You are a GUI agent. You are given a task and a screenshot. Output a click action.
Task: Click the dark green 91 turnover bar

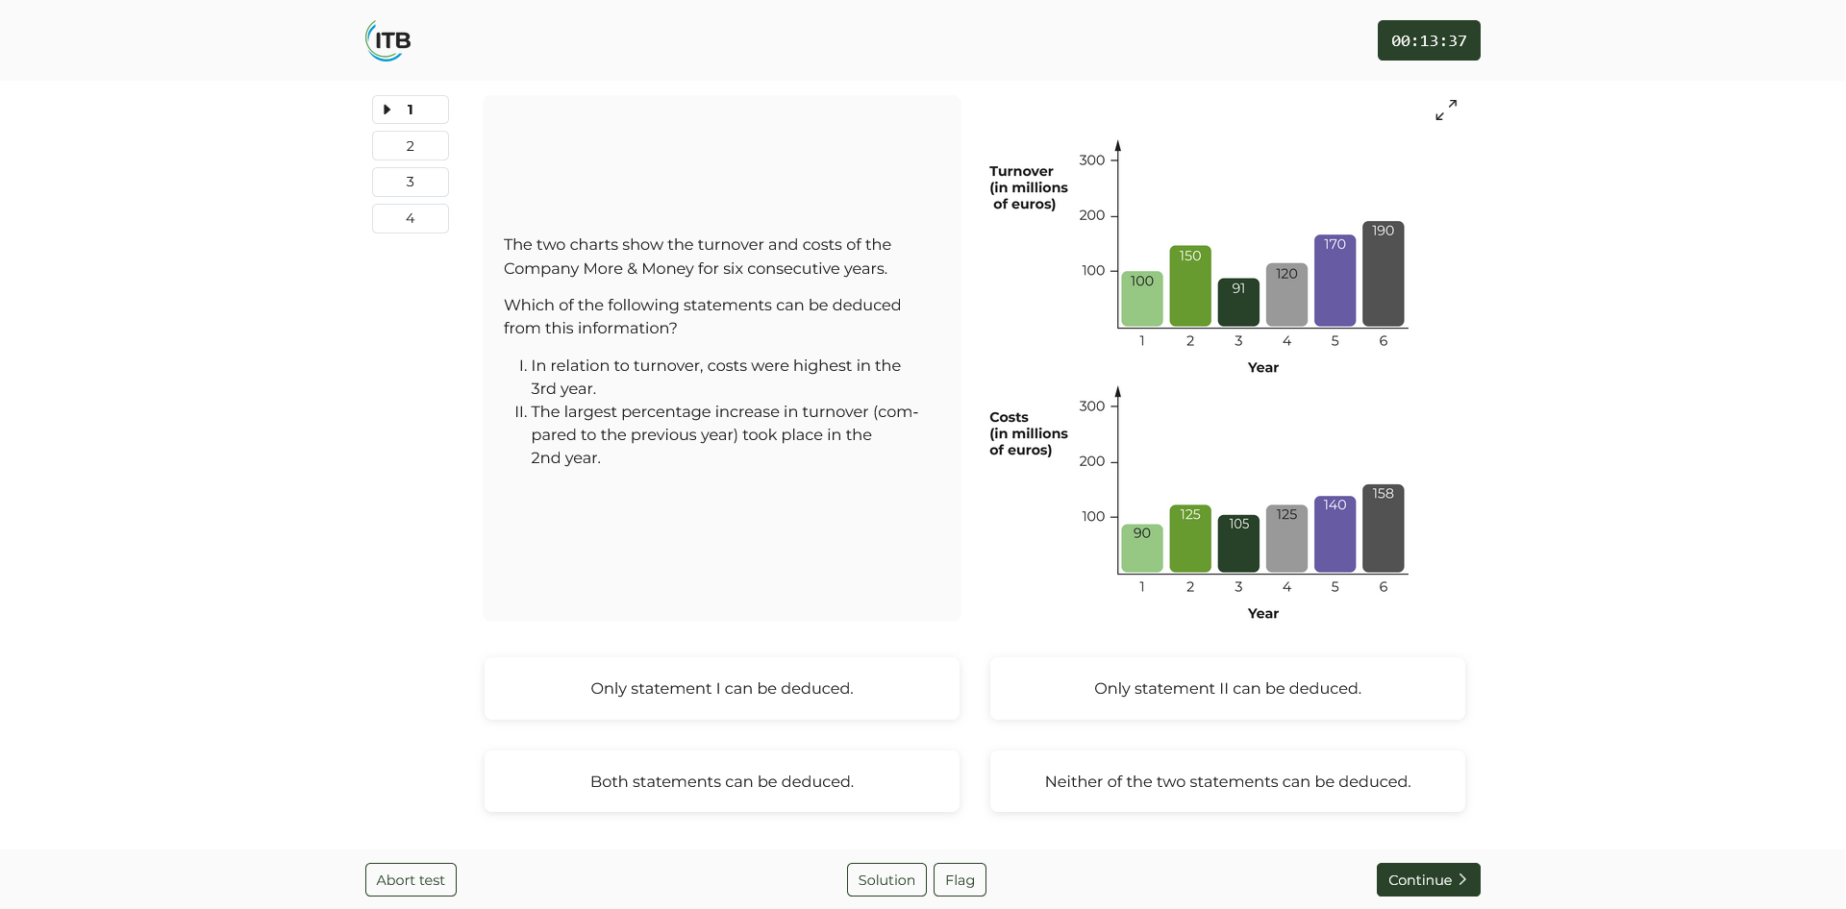point(1238,303)
